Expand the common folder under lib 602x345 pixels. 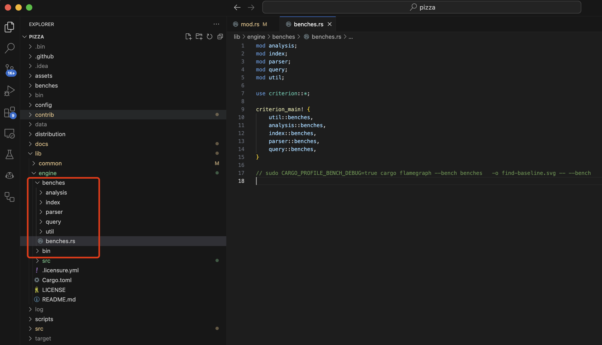click(123, 163)
